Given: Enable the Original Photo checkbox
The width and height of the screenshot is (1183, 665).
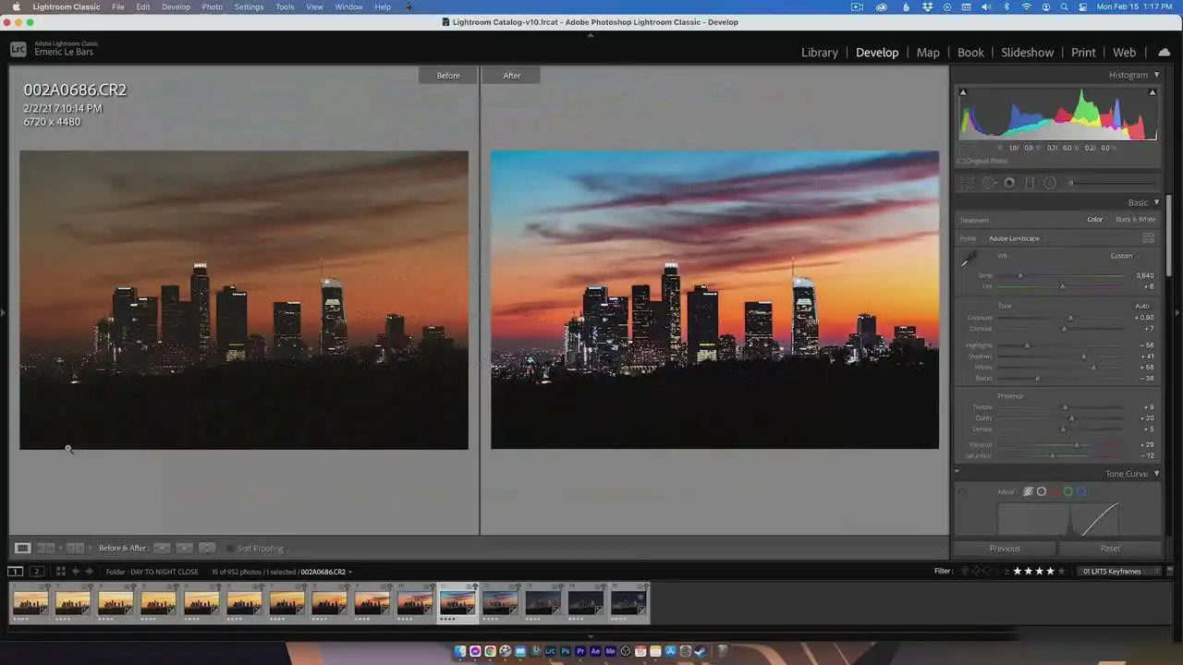Looking at the screenshot, I should tap(962, 161).
